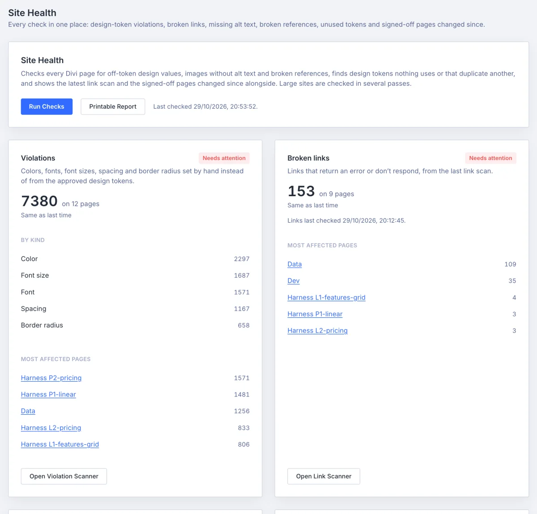Open Harness L2-pricing link in Violations card
Screen dimensions: 537x514
51,428
